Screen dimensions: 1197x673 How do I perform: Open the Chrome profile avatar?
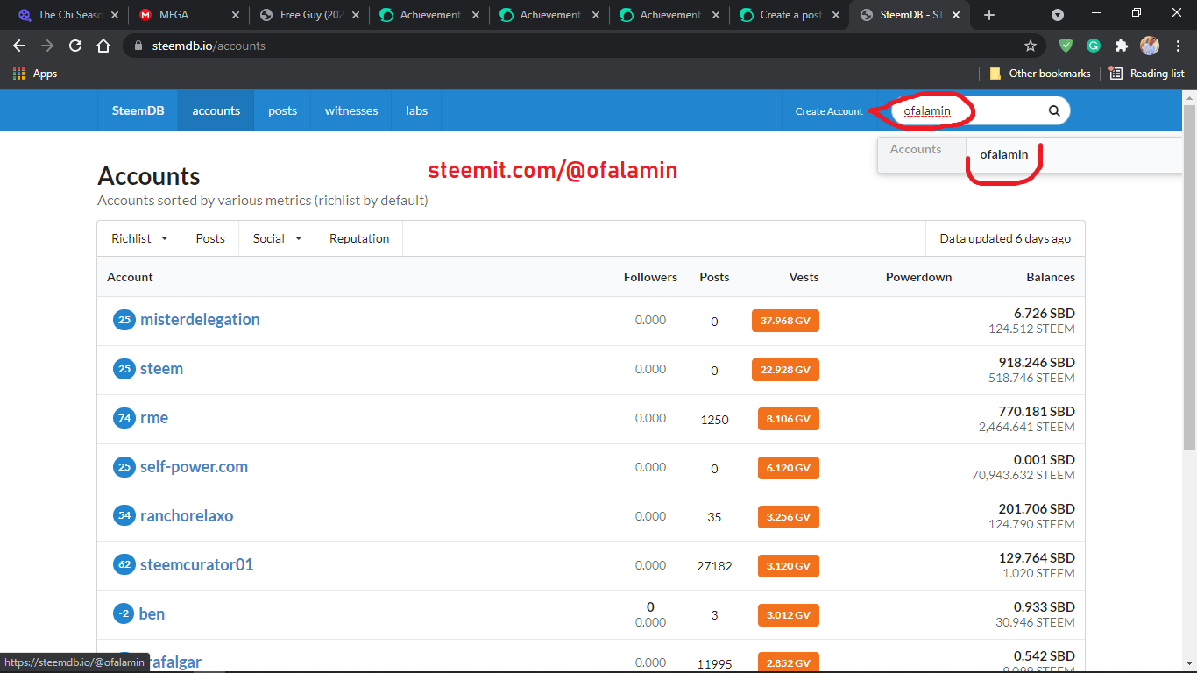pyautogui.click(x=1150, y=46)
